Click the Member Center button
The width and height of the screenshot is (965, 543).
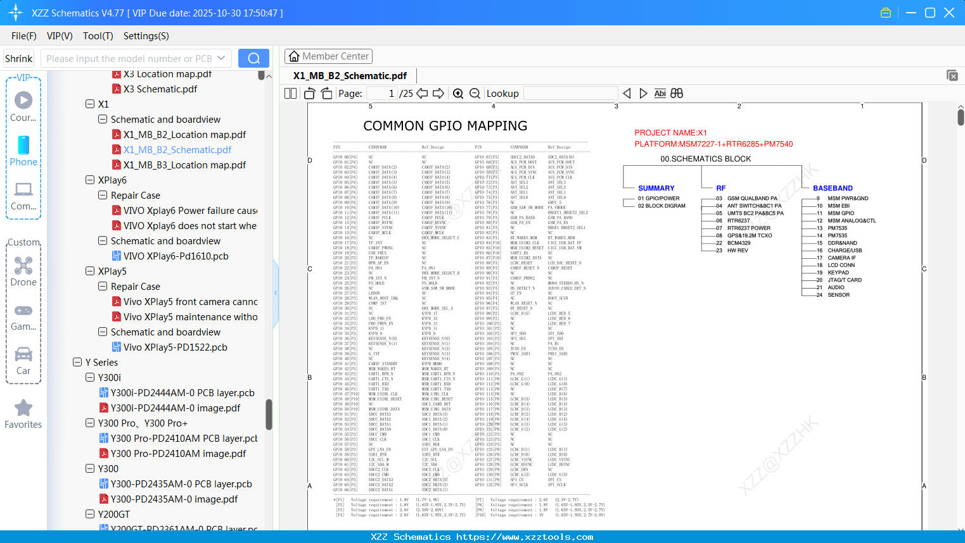pyautogui.click(x=328, y=56)
